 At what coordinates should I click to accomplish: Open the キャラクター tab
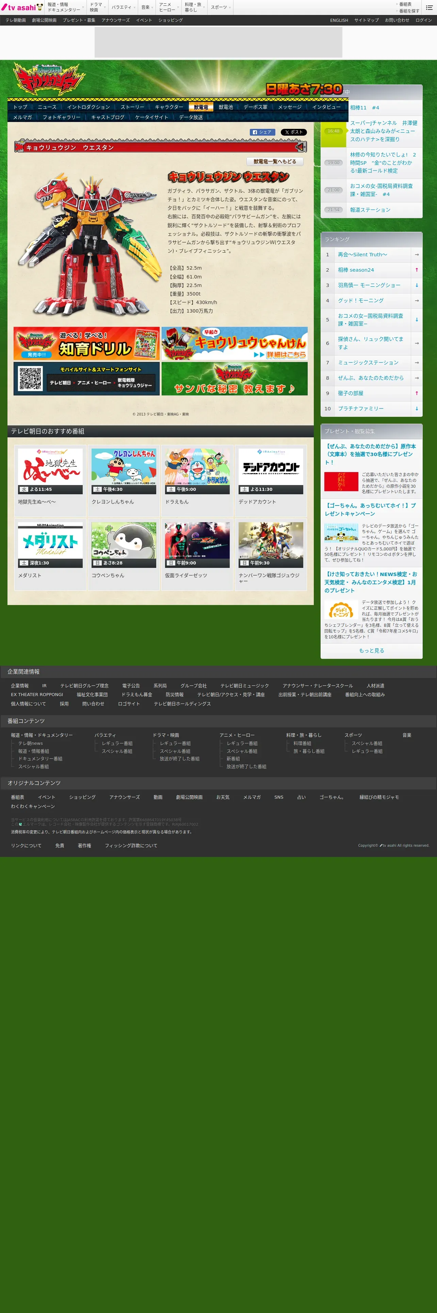click(169, 107)
